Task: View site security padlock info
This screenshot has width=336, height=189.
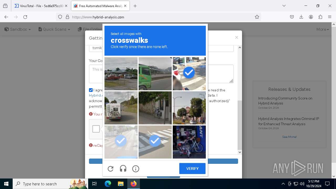Action: click(x=67, y=17)
